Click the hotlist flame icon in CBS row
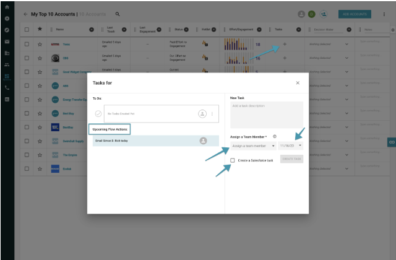The height and width of the screenshot is (260, 396). pyautogui.click(x=205, y=58)
